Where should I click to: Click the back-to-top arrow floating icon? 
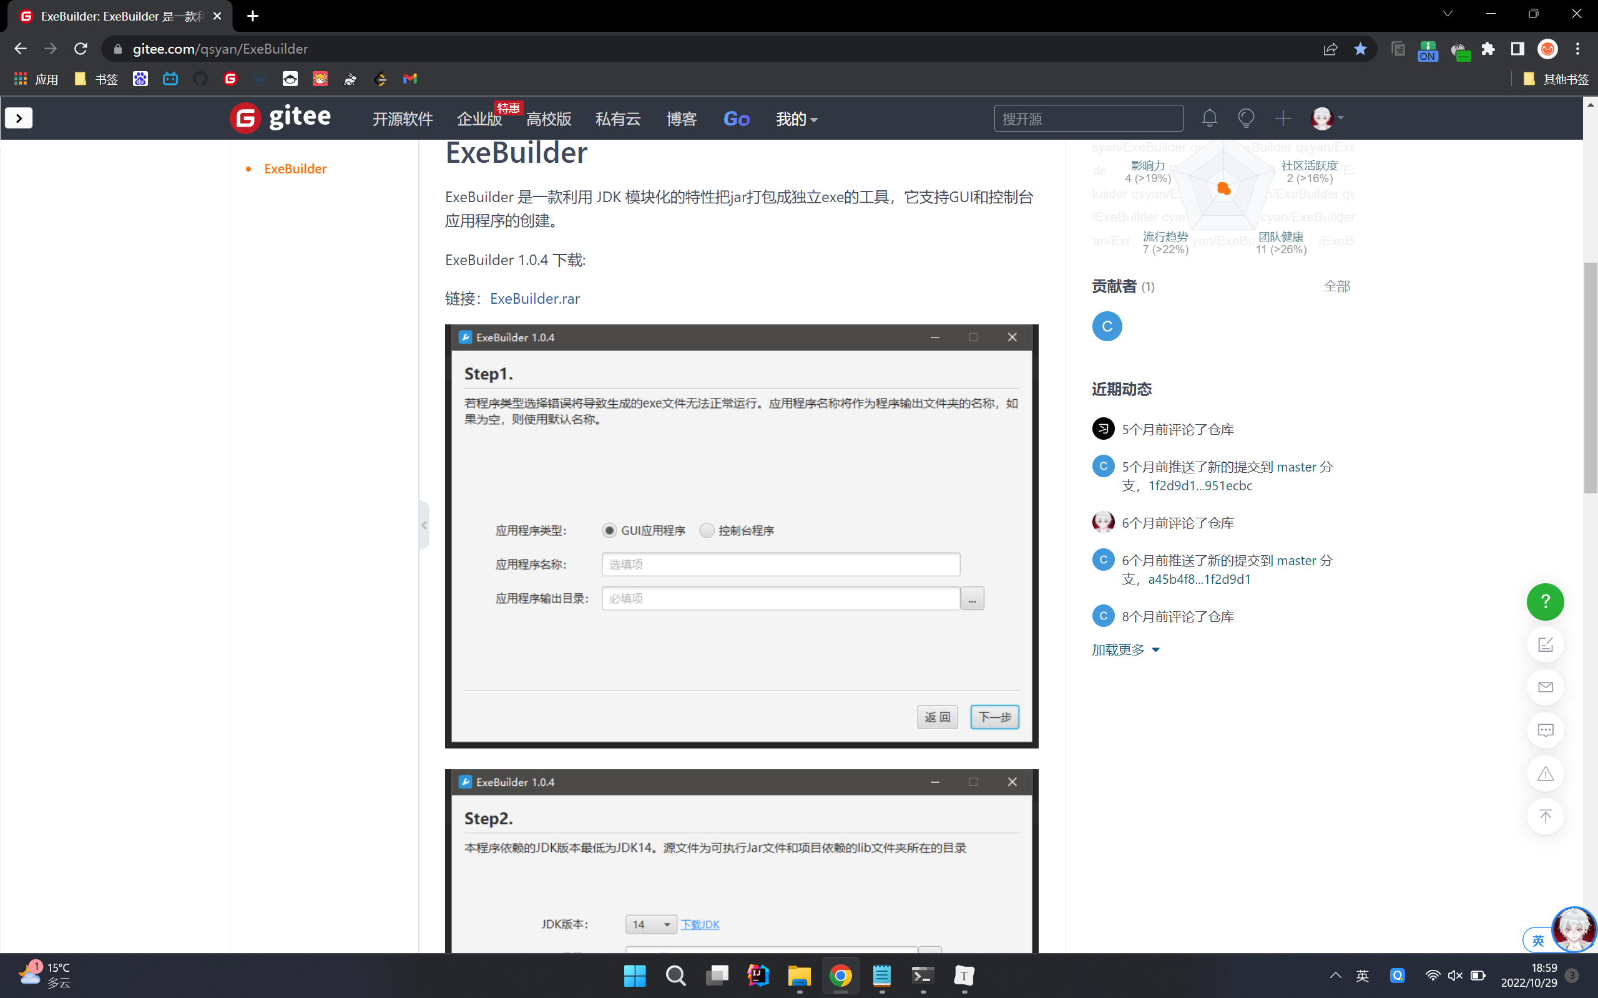click(1544, 816)
